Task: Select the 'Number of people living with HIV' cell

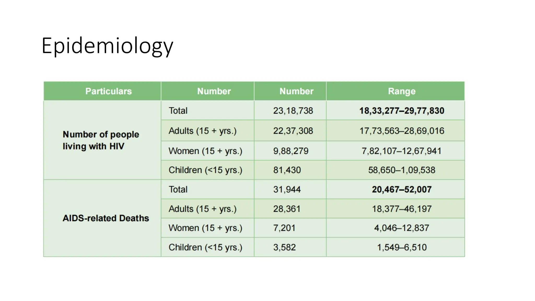Action: 101,140
